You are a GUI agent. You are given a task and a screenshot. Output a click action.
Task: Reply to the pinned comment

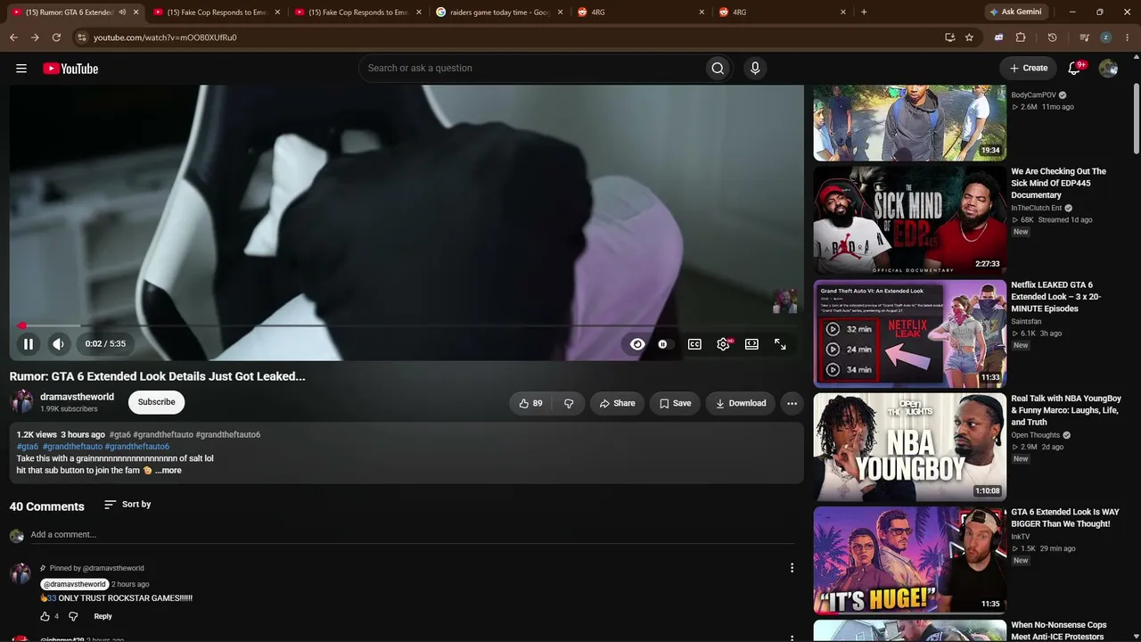(x=103, y=616)
